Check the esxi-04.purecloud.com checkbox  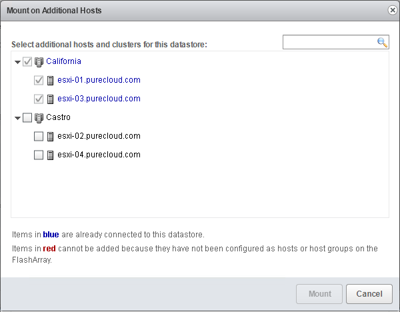point(39,155)
